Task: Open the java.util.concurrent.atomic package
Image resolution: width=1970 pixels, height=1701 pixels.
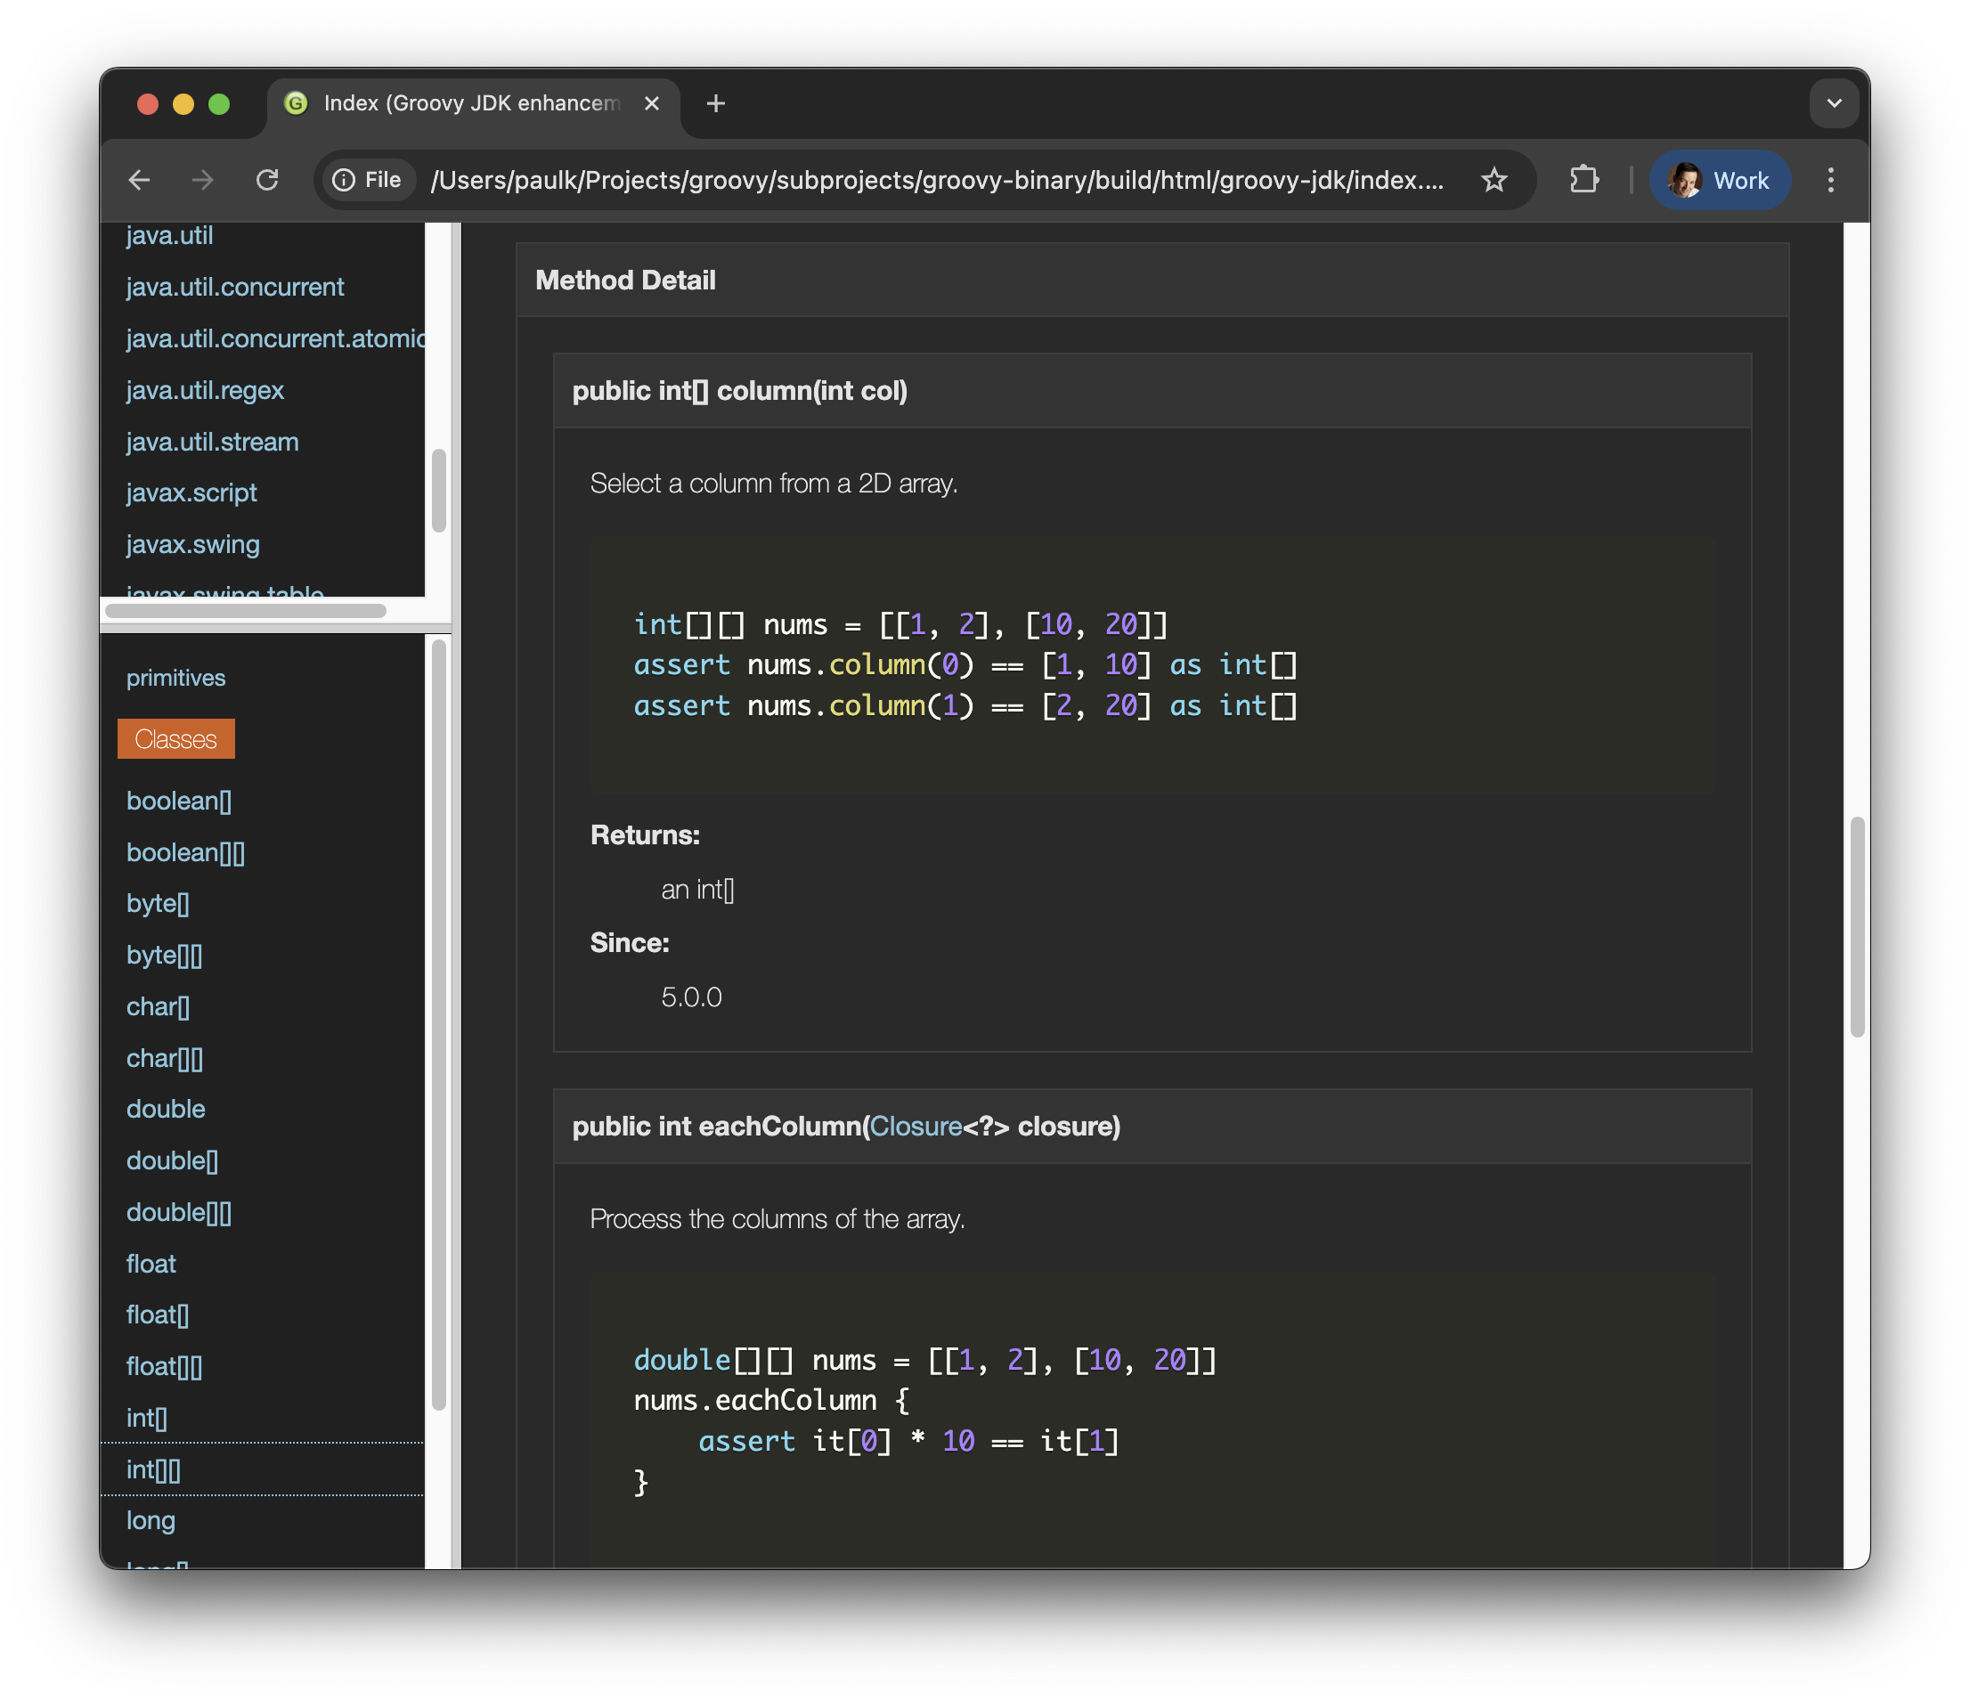Action: 276,338
